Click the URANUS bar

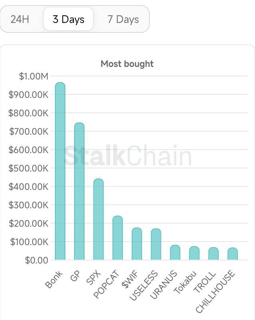point(175,253)
